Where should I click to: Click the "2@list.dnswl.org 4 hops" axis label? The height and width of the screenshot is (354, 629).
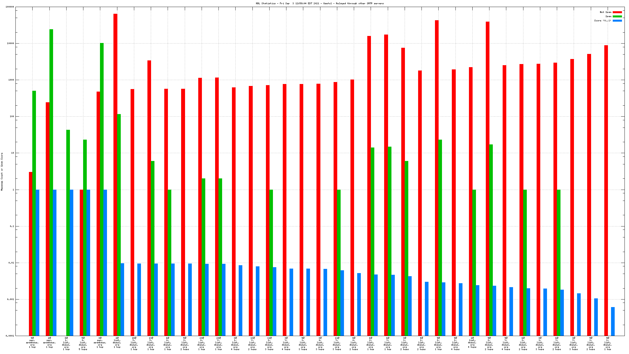[x=472, y=342]
